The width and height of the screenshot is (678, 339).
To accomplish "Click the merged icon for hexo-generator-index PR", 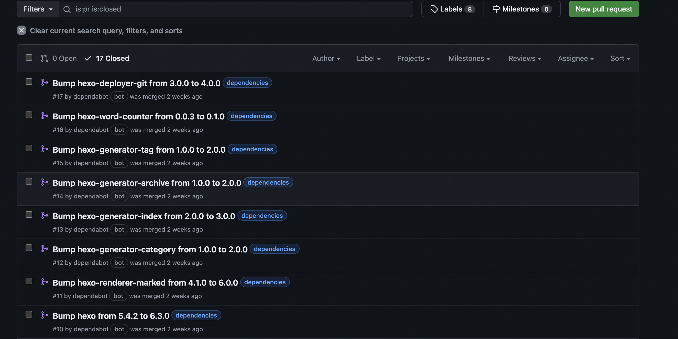I will click(45, 215).
